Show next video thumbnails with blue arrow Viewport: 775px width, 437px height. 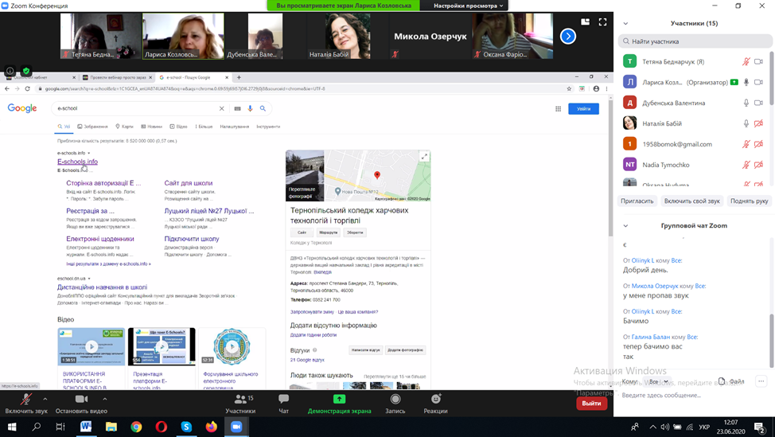click(568, 36)
